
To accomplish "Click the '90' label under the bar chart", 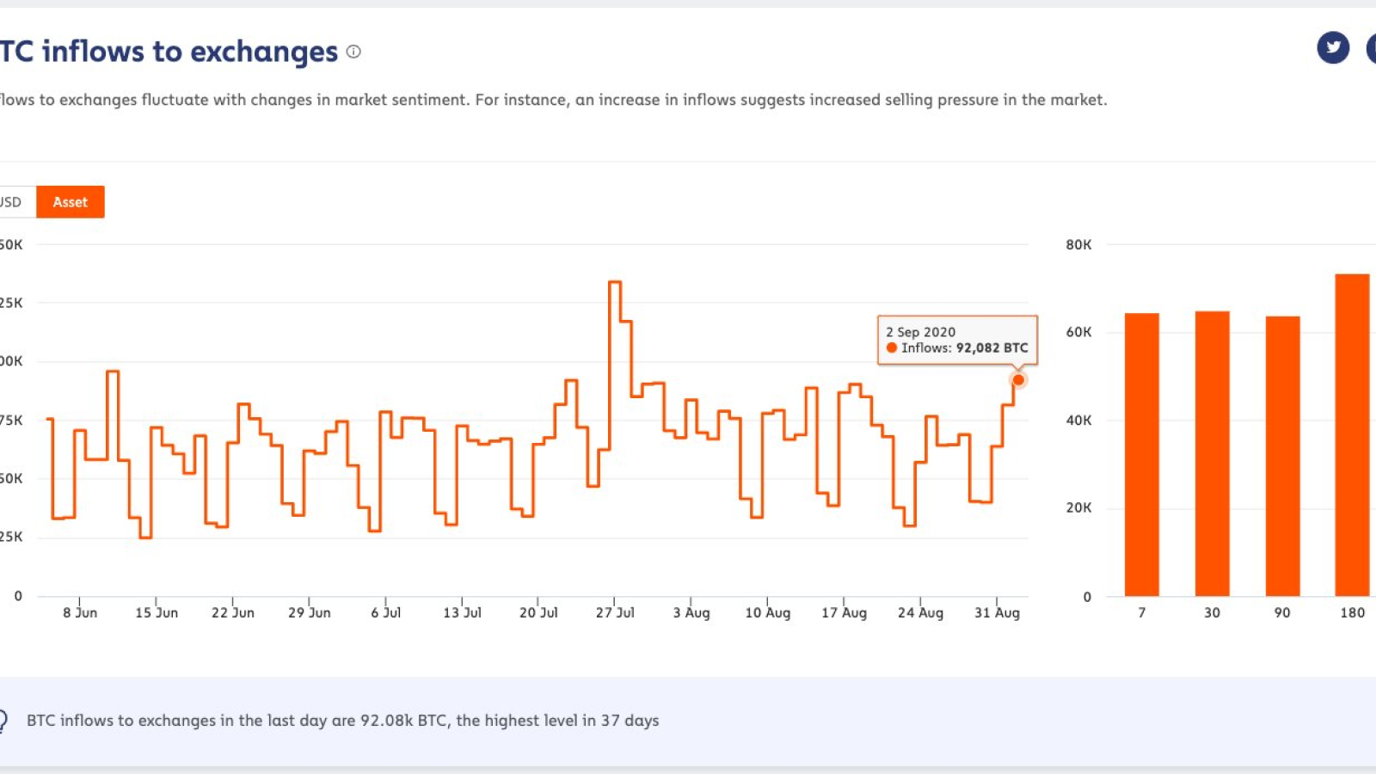I will pyautogui.click(x=1282, y=612).
